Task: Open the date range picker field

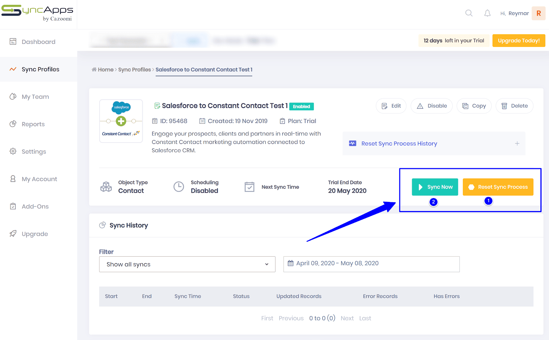Action: (x=371, y=264)
